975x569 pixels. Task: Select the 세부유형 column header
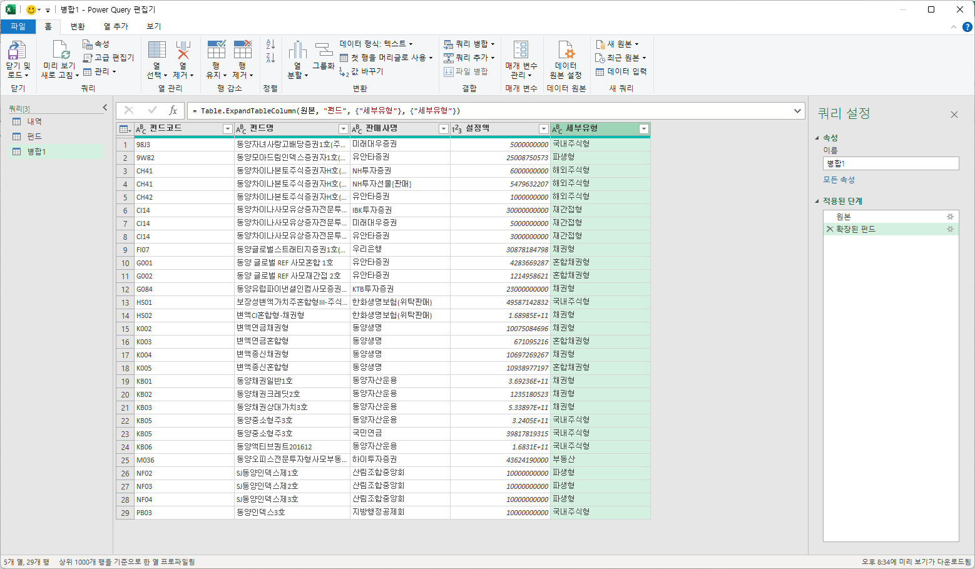600,128
